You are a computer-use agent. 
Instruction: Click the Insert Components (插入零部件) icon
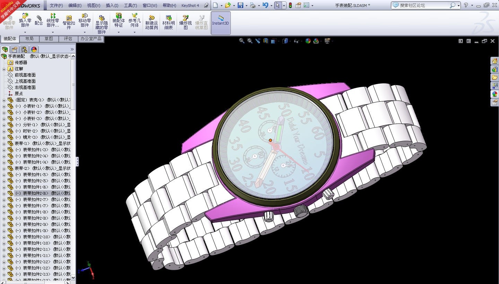[25, 16]
